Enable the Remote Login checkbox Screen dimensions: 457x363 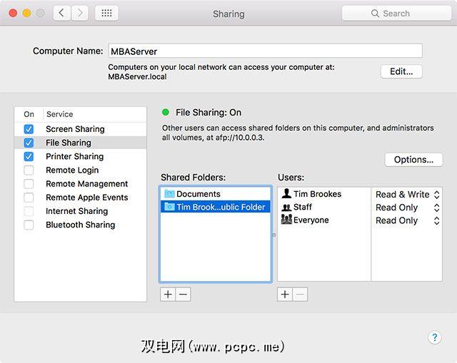point(29,170)
